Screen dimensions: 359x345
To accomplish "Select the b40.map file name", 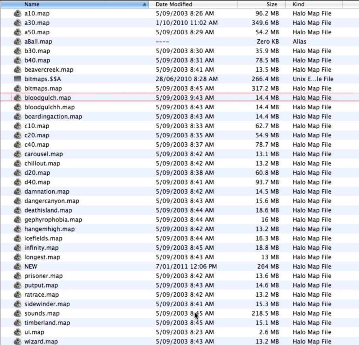I will tap(37, 60).
